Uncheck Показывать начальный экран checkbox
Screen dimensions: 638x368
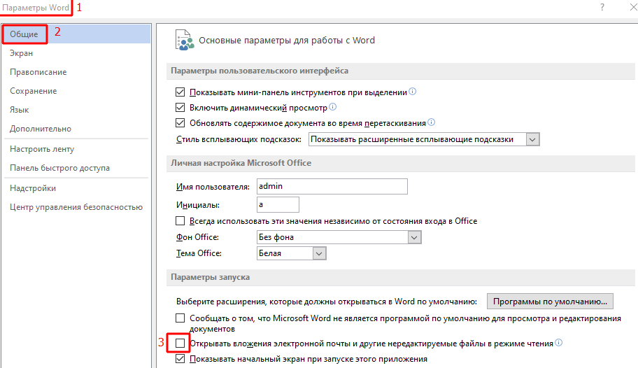coord(180,359)
